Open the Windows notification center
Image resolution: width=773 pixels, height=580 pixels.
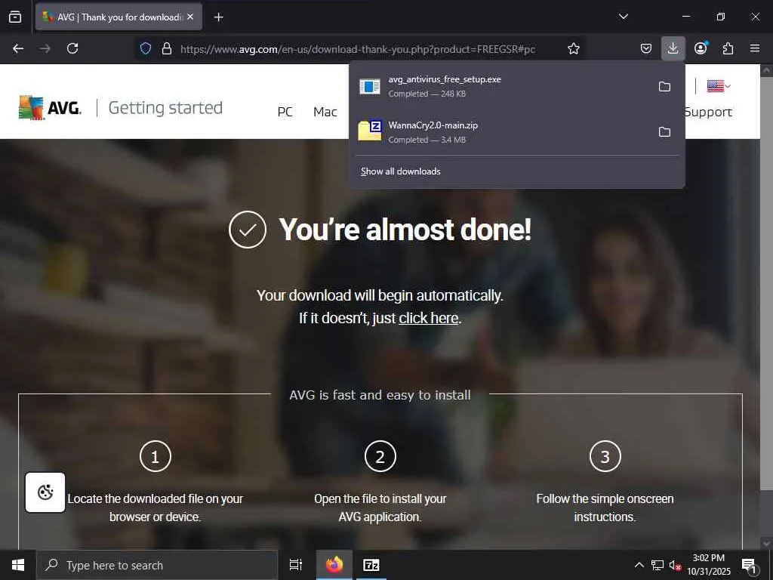tap(750, 565)
